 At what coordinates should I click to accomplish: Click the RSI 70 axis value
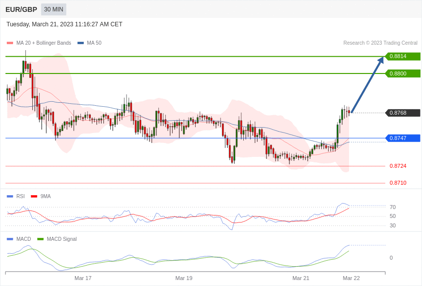click(x=393, y=207)
